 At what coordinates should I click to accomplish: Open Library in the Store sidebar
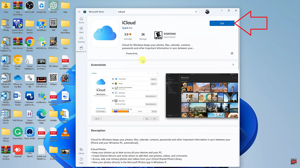pyautogui.click(x=81, y=151)
